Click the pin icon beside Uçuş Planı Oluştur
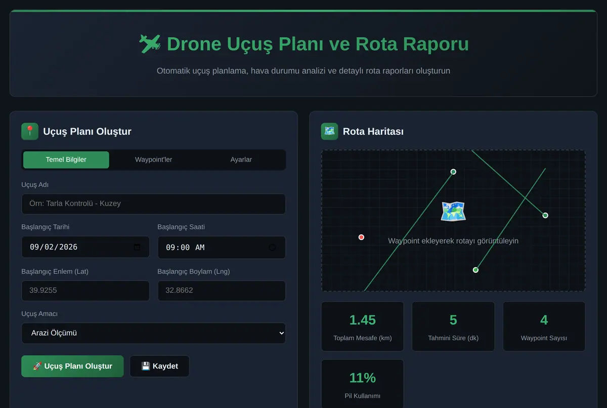The width and height of the screenshot is (607, 408). coord(30,131)
